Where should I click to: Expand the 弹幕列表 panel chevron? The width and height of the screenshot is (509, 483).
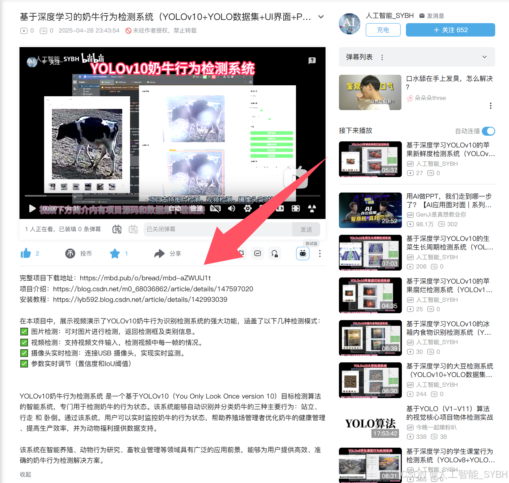click(484, 57)
